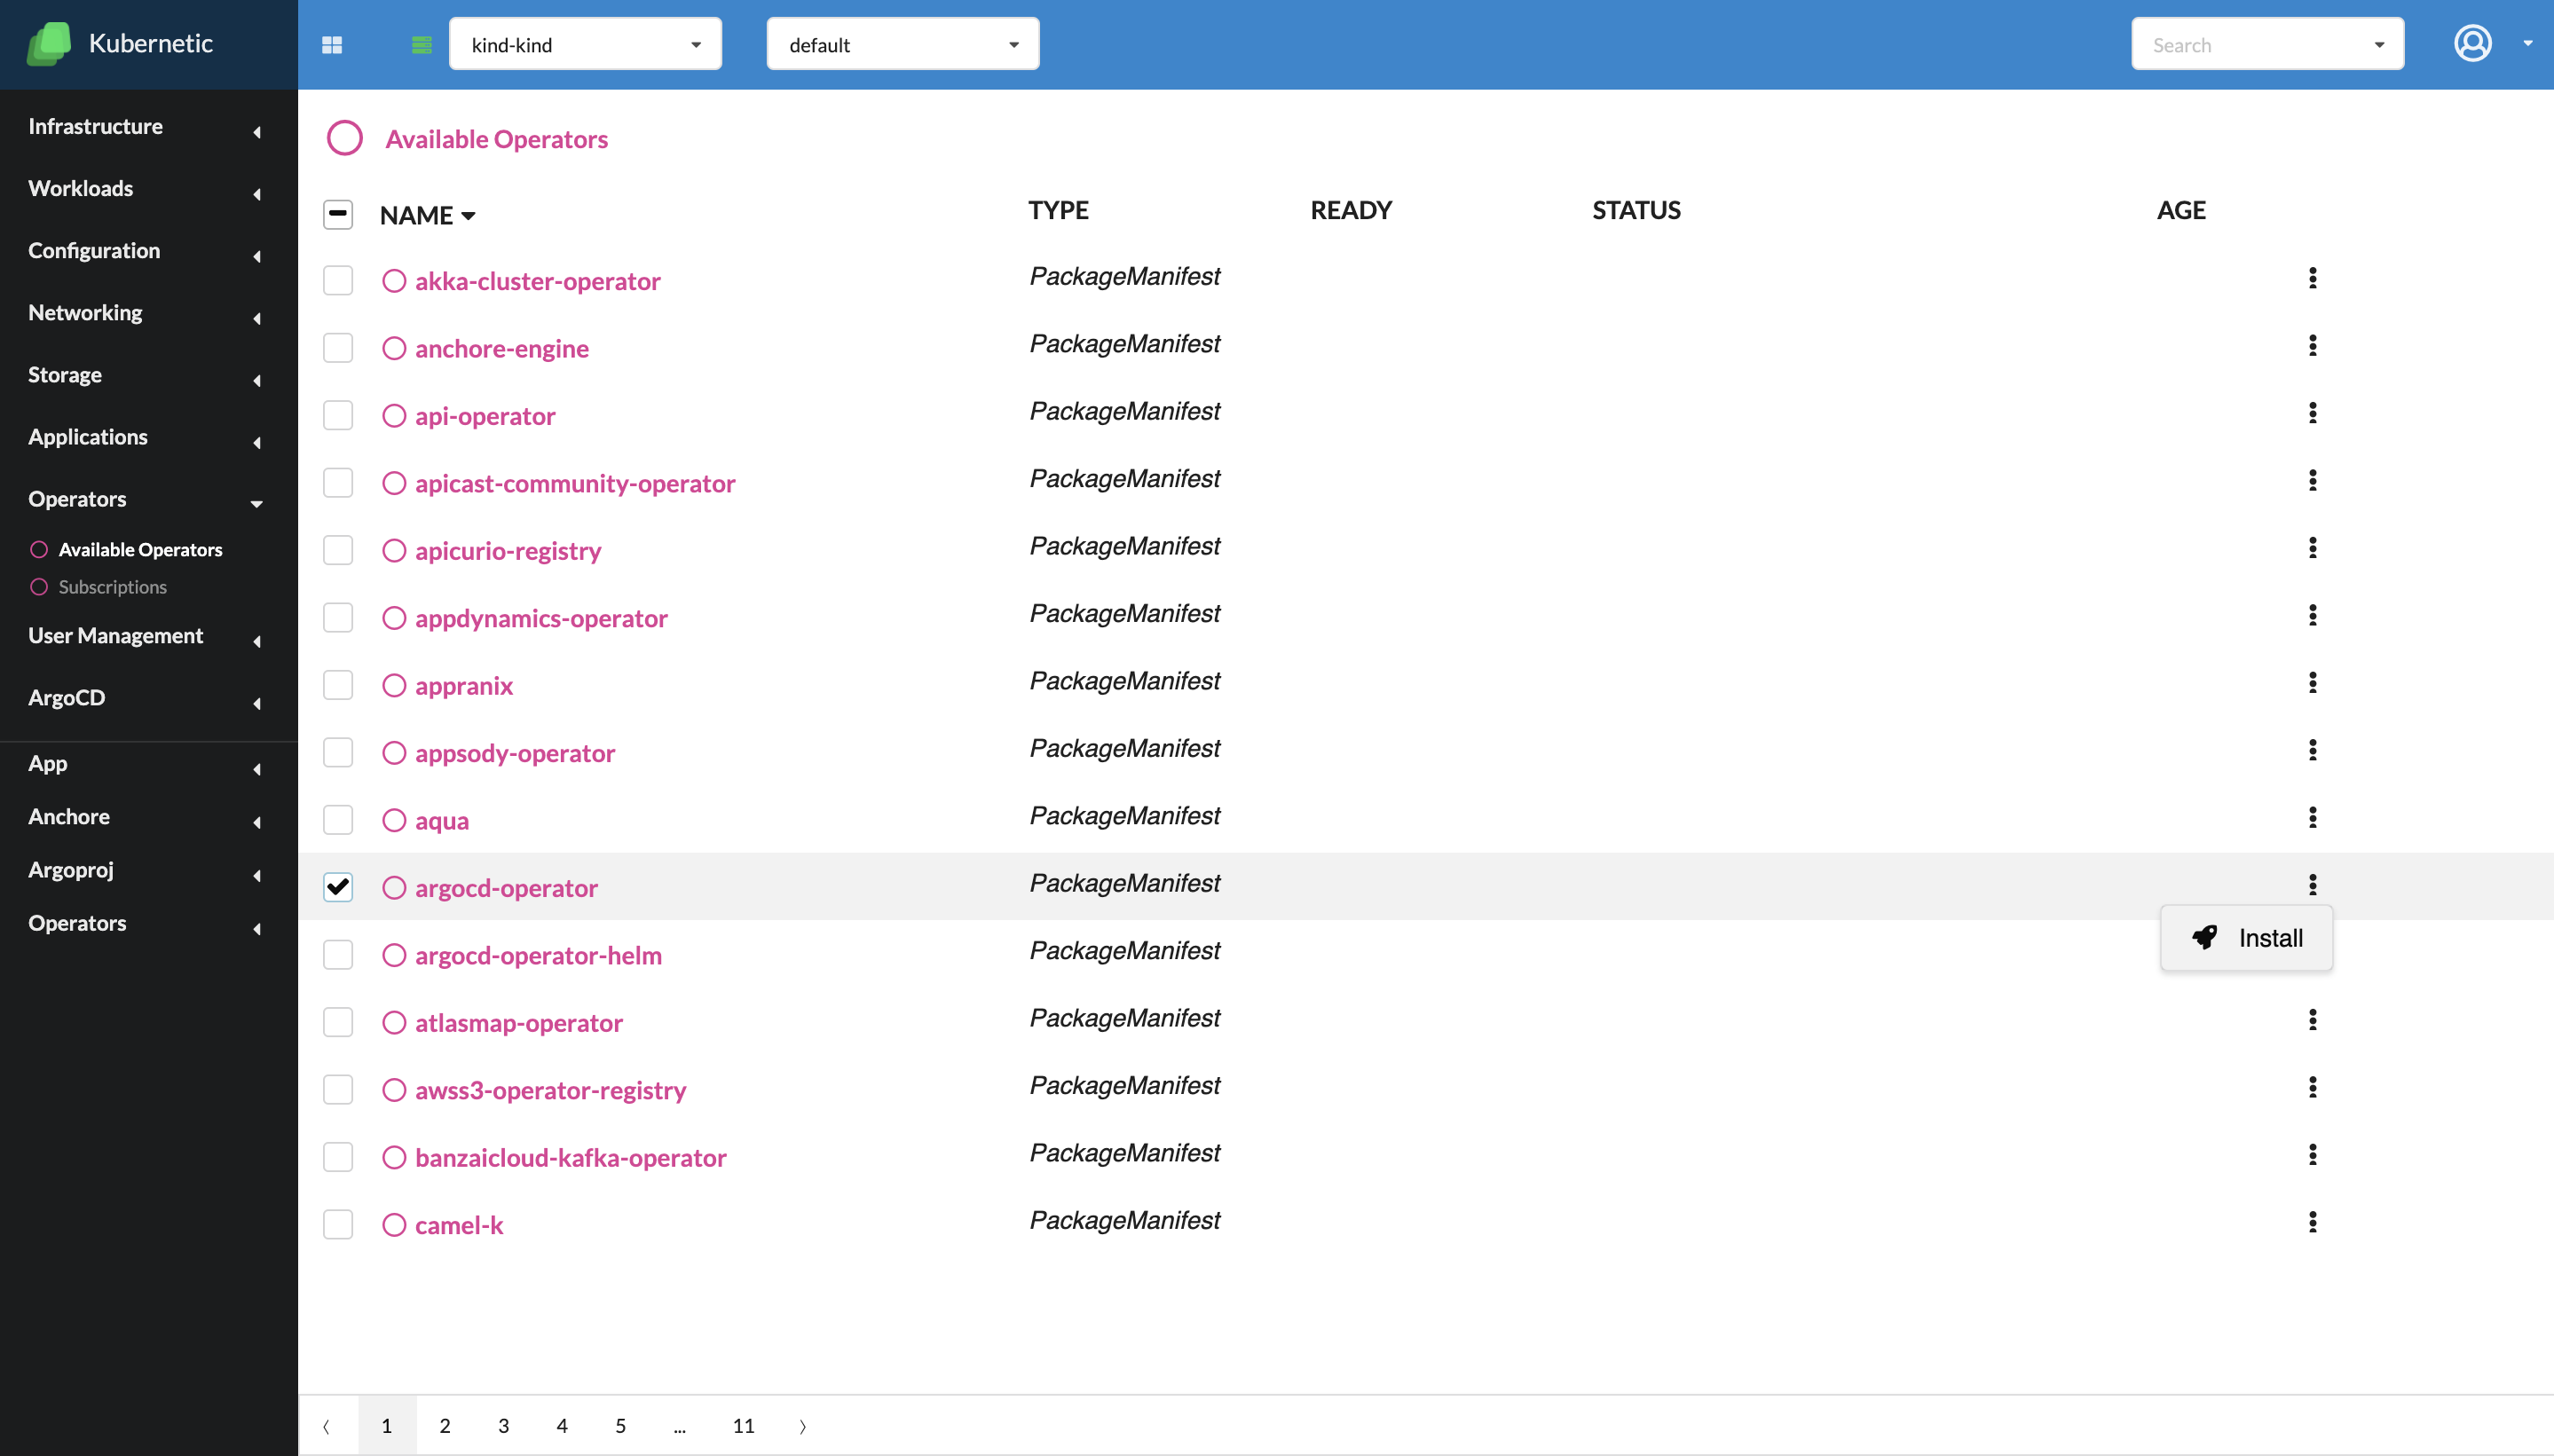Open actions menu for appdynamics-operator

(2312, 615)
